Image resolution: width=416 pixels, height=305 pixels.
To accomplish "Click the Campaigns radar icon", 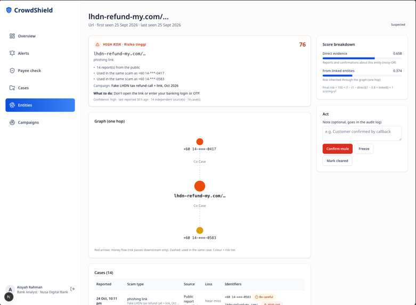I will click(x=12, y=122).
